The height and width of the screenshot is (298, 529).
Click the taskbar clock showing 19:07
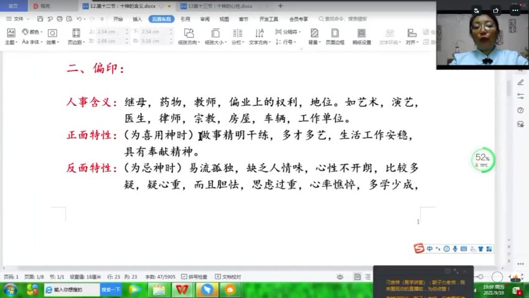pyautogui.click(x=494, y=289)
